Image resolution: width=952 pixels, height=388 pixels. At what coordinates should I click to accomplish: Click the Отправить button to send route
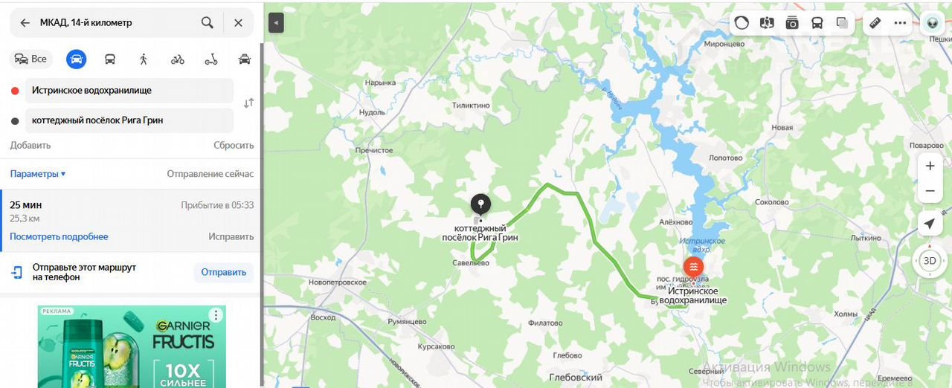click(224, 272)
